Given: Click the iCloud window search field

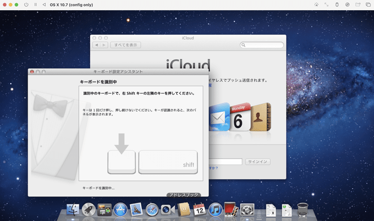Looking at the screenshot, I should point(262,45).
